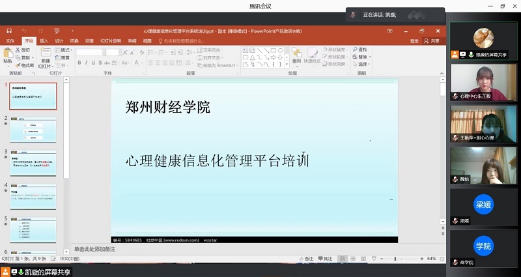521x277 pixels.
Task: Switch to slide sorter view icon
Action: pos(353,259)
